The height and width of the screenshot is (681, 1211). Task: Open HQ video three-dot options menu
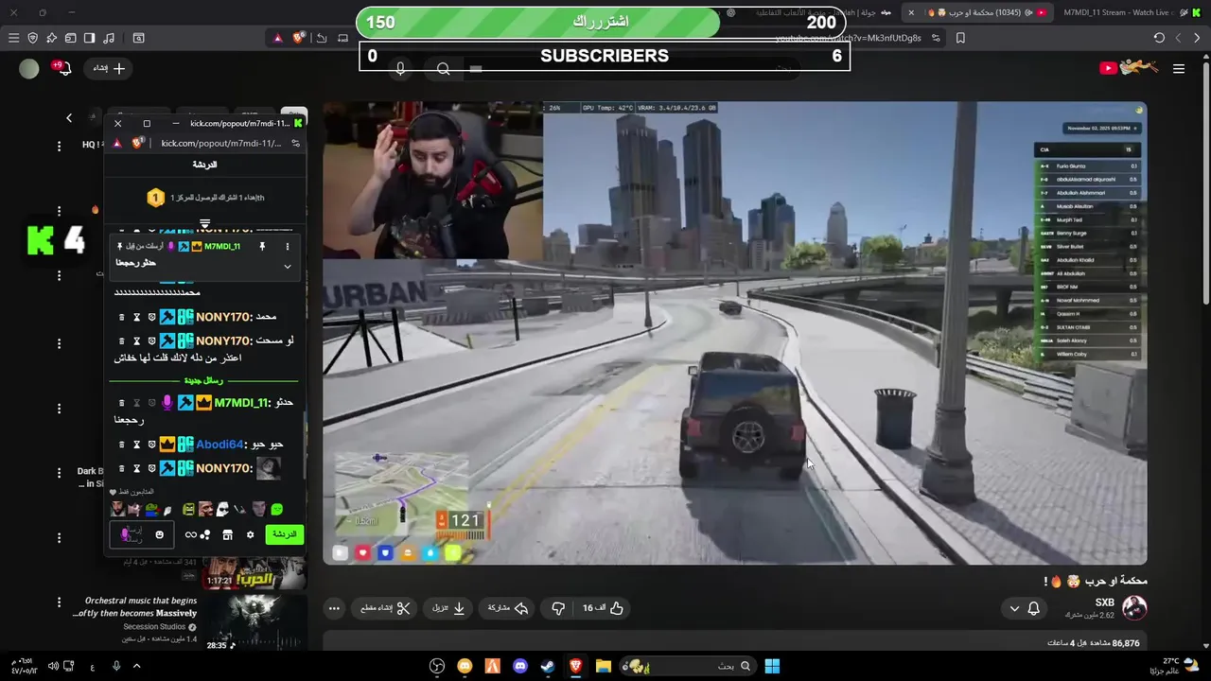coord(59,146)
